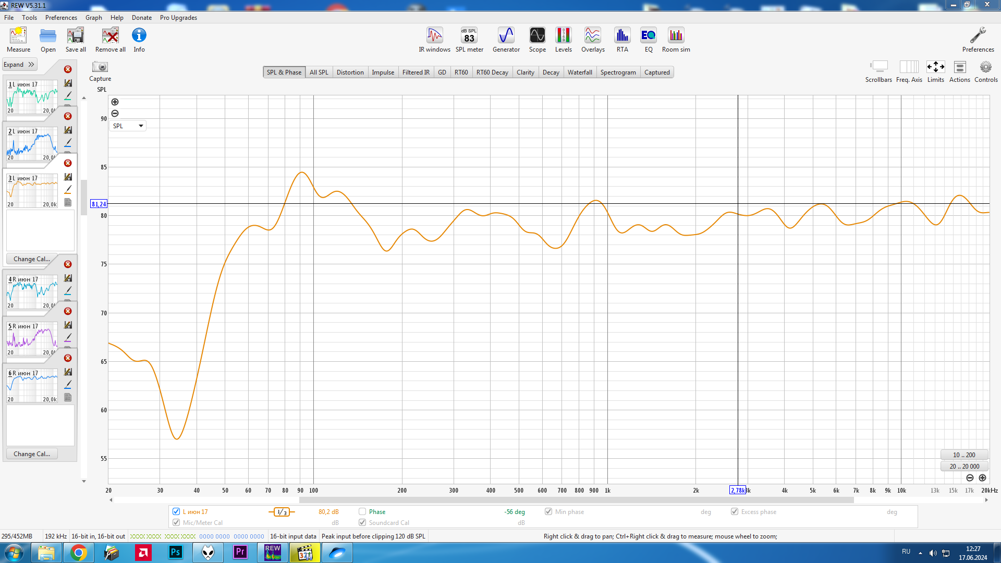Uncheck the L июн 17 trace checkbox
Image resolution: width=1001 pixels, height=563 pixels.
click(x=176, y=511)
